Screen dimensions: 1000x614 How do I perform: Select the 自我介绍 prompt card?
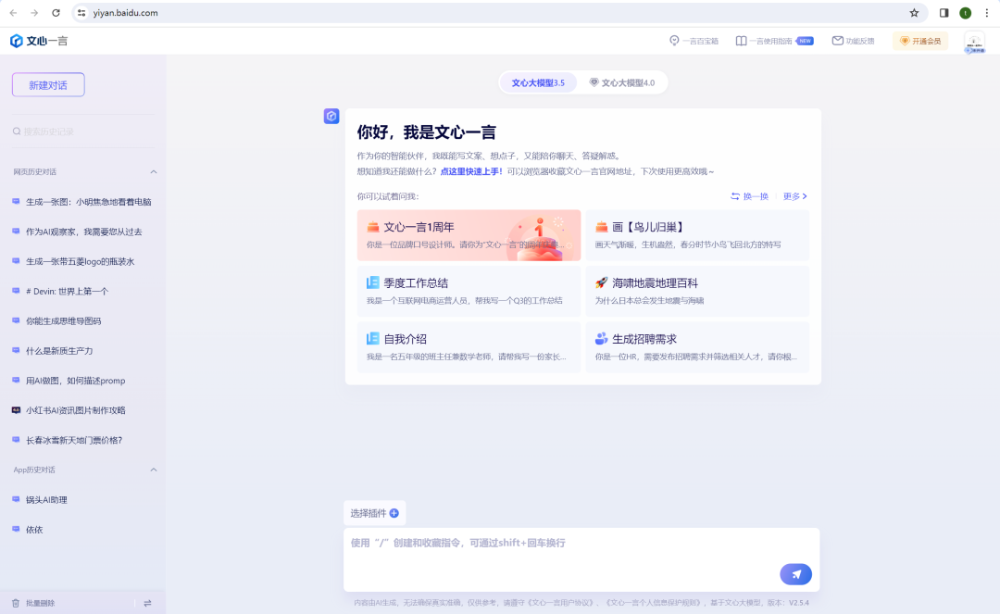click(469, 347)
